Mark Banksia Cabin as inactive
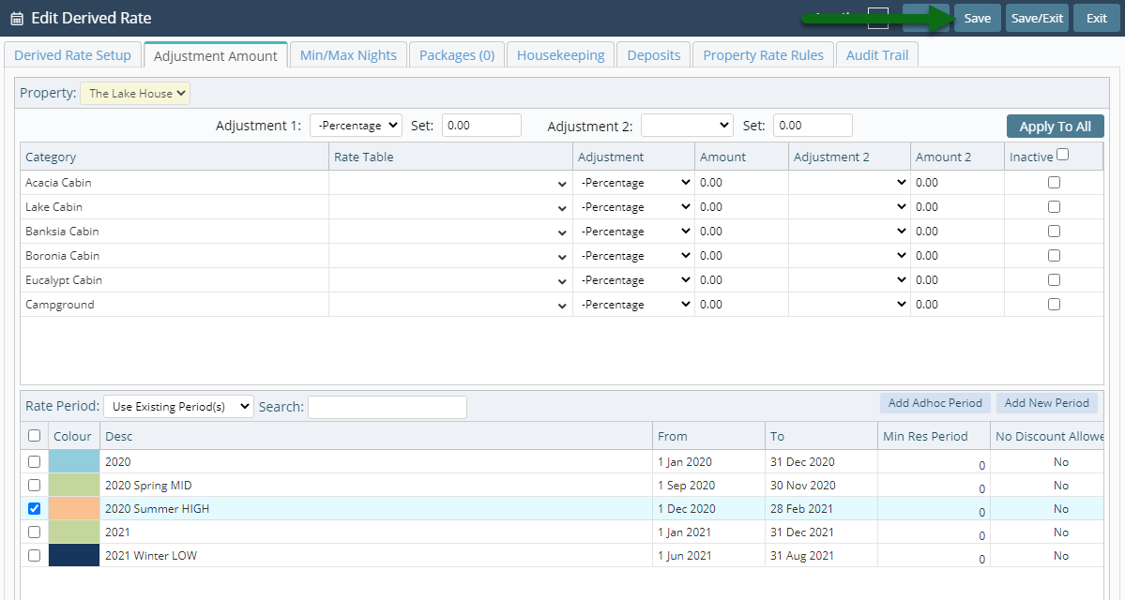 pos(1054,232)
